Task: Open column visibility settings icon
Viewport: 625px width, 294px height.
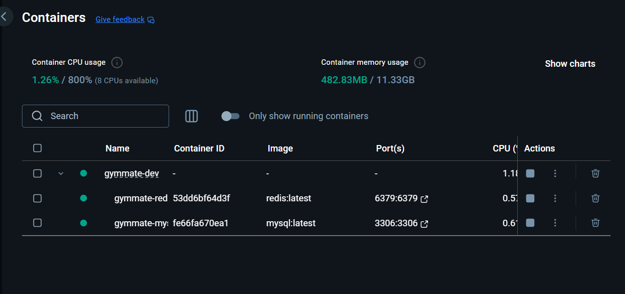Action: click(x=192, y=116)
